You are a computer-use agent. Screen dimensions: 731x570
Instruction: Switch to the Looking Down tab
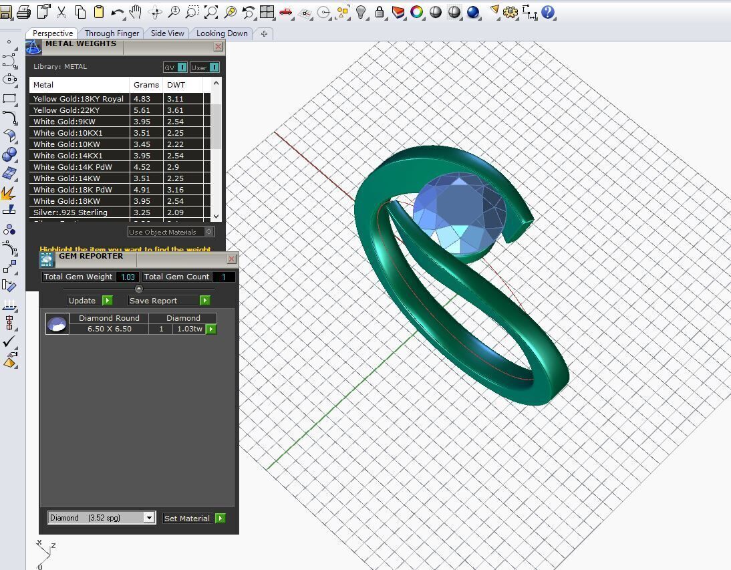click(x=222, y=33)
